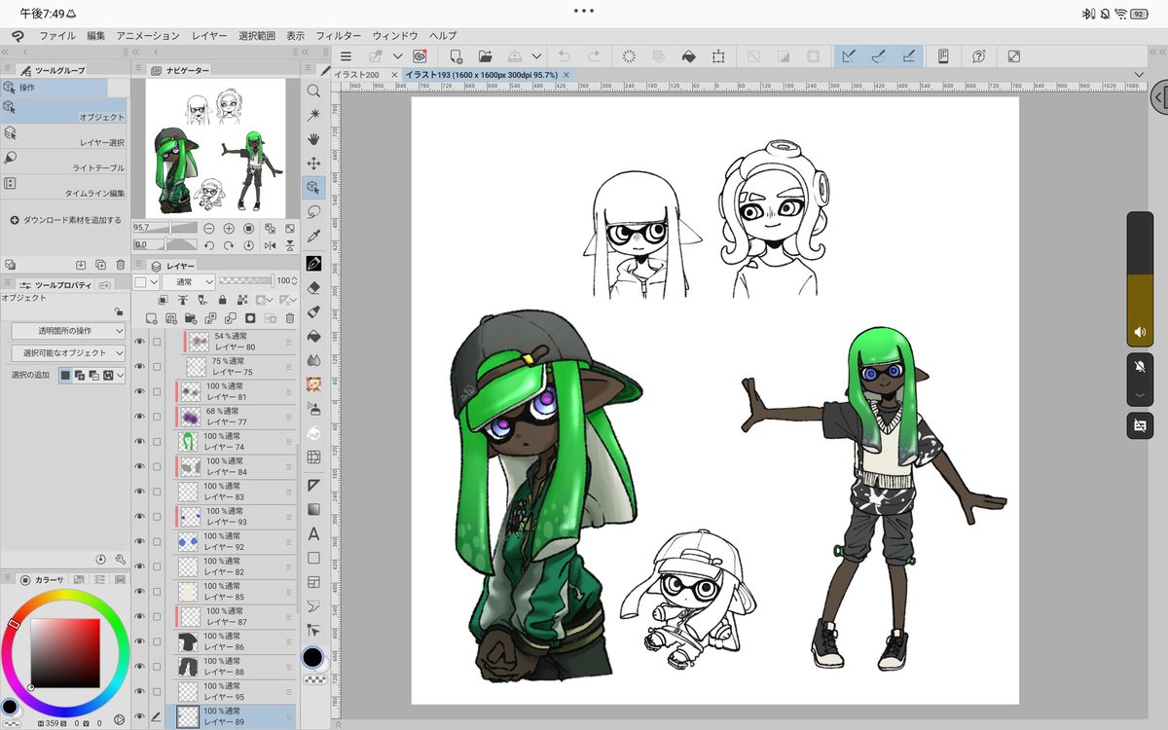Toggle visibility of レイヤー 92
This screenshot has height=730, width=1168.
click(139, 541)
